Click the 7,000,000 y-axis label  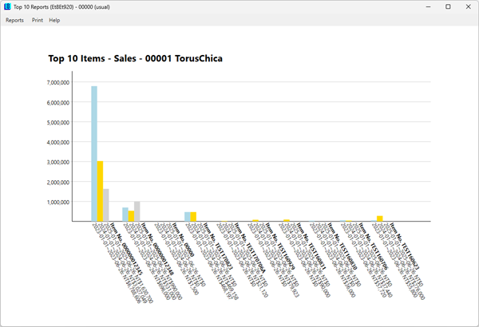(65, 82)
